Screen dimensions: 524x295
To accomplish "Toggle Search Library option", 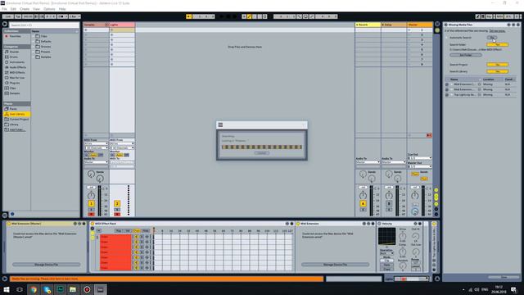I will pos(497,71).
